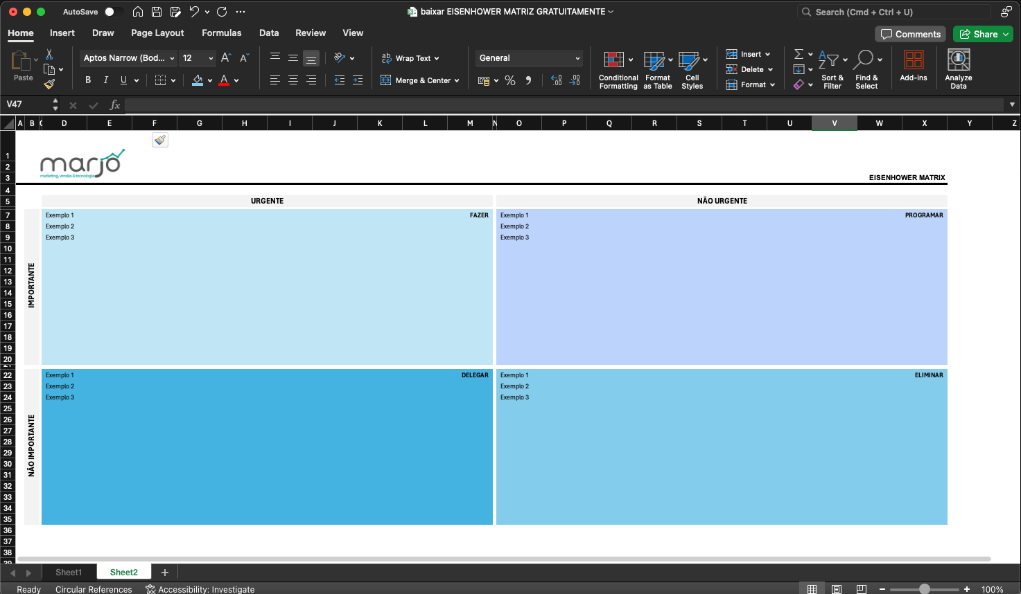The height and width of the screenshot is (594, 1021).
Task: Increase decimal places
Action: tap(557, 80)
